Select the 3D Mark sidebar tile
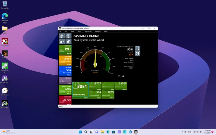 pyautogui.click(x=65, y=81)
